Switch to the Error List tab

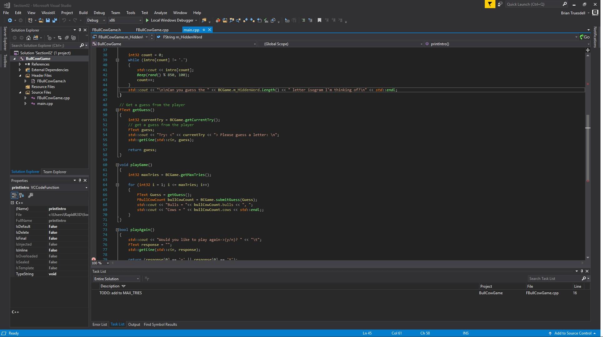[99, 325]
